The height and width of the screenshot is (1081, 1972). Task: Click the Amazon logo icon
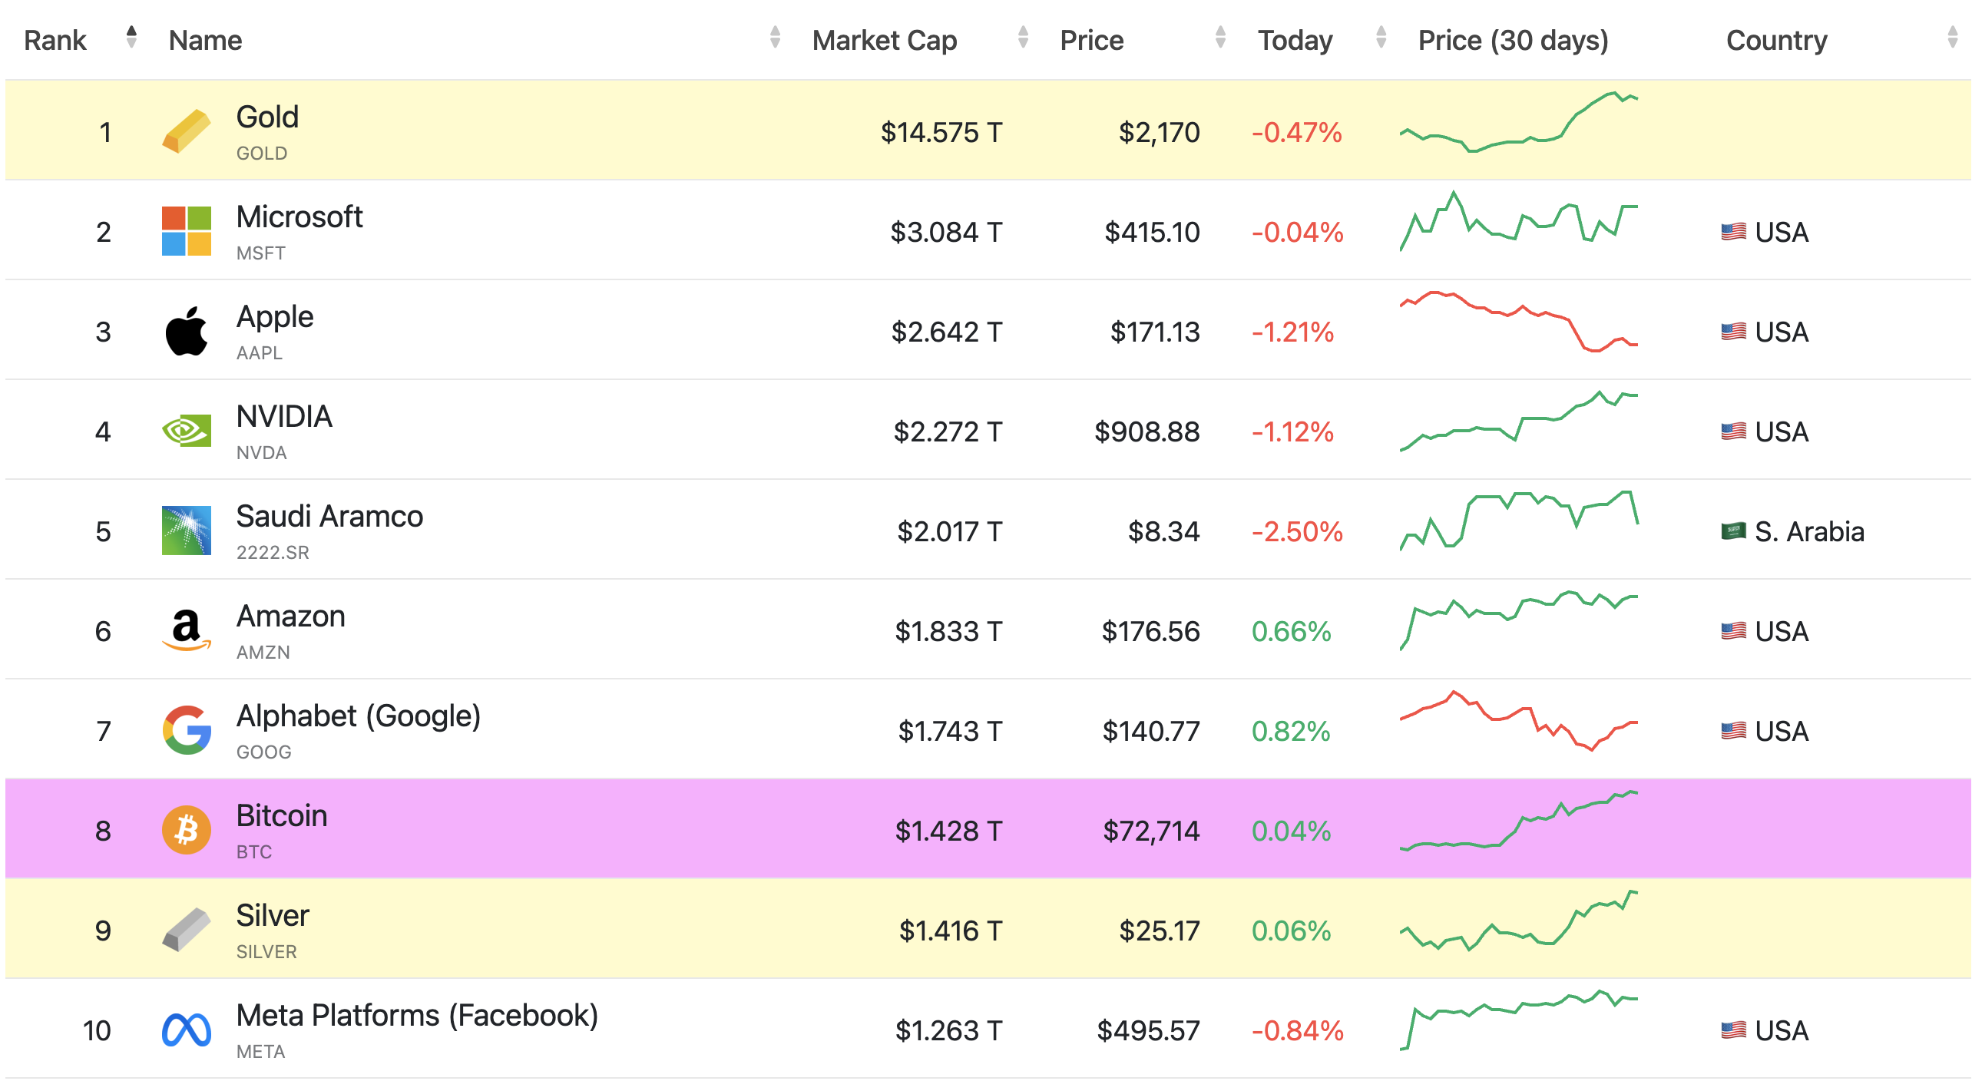click(x=187, y=630)
